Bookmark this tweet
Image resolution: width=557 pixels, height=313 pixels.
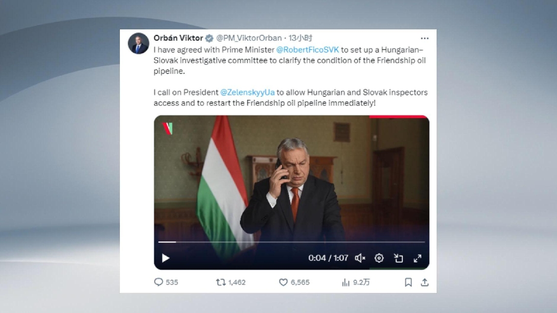click(x=408, y=282)
